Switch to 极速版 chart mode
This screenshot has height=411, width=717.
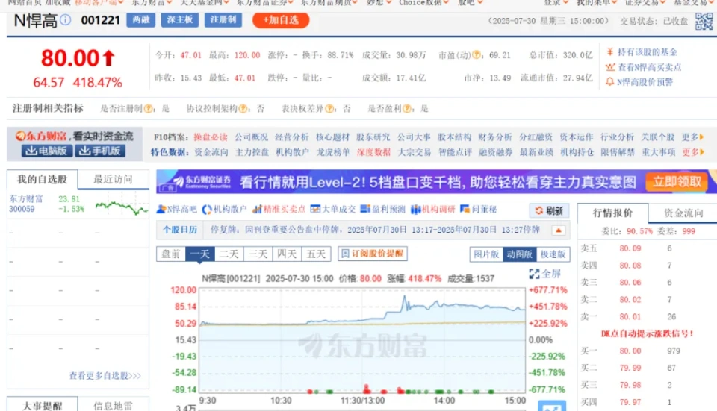click(553, 254)
